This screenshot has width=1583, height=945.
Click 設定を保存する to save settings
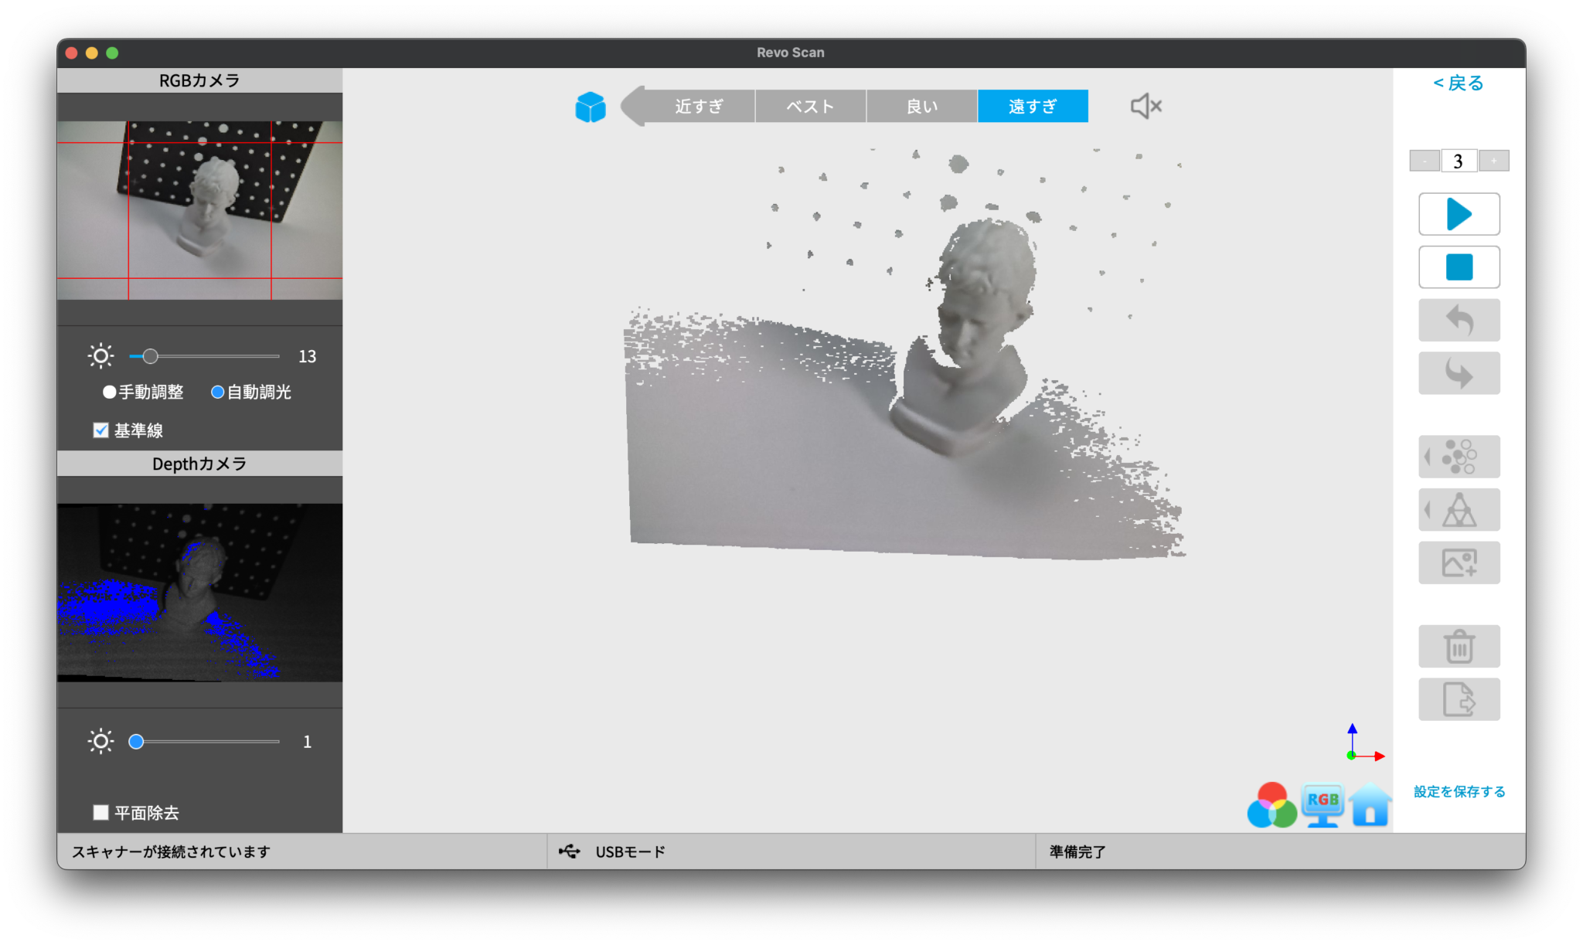click(1459, 791)
